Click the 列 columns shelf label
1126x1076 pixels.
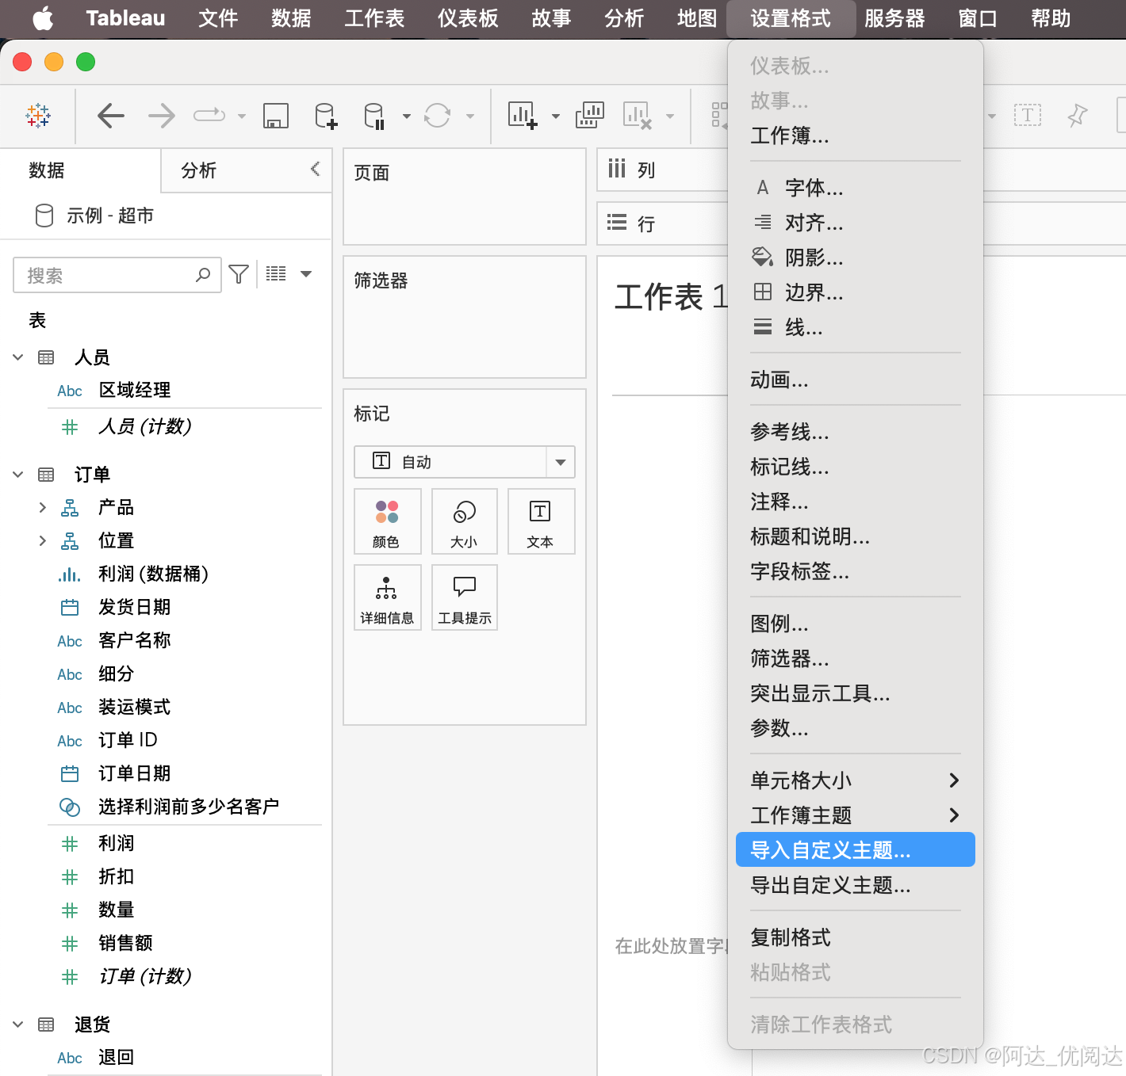[646, 170]
